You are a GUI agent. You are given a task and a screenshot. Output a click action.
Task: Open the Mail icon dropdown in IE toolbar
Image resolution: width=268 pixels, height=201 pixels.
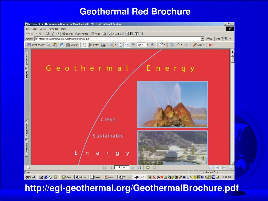[x=113, y=34]
